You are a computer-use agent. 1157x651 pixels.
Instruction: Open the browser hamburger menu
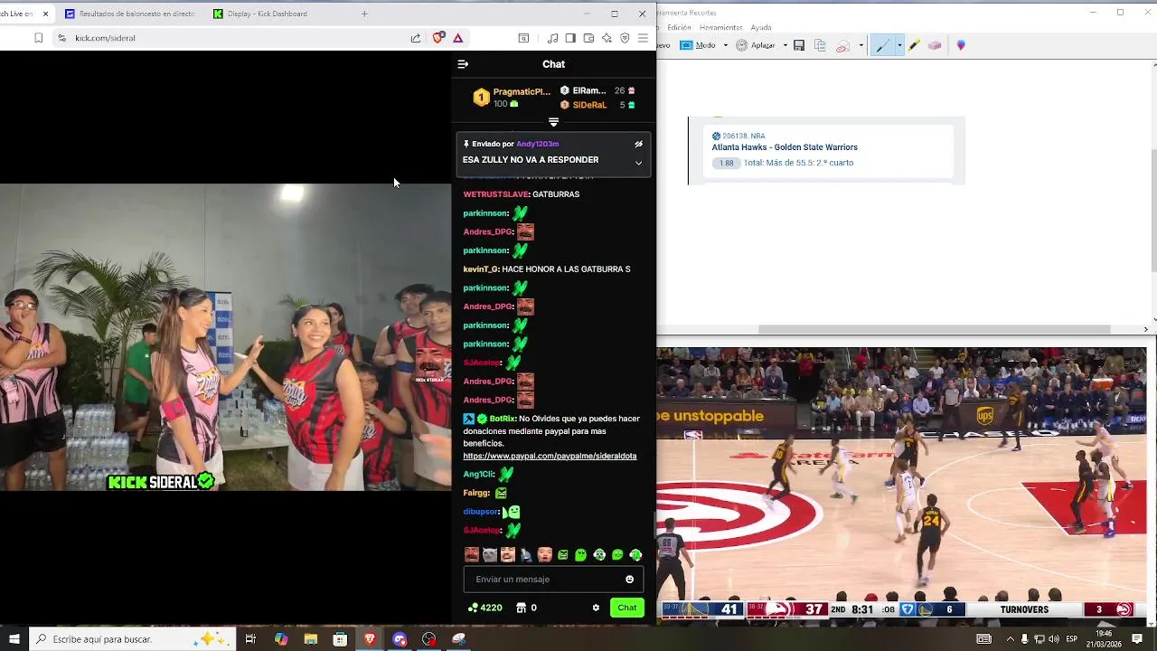pyautogui.click(x=643, y=38)
